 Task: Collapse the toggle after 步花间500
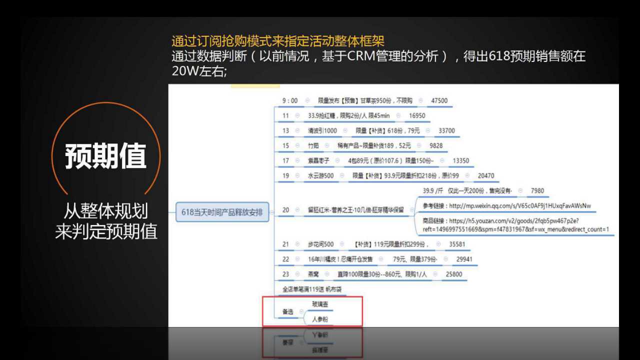[342, 244]
